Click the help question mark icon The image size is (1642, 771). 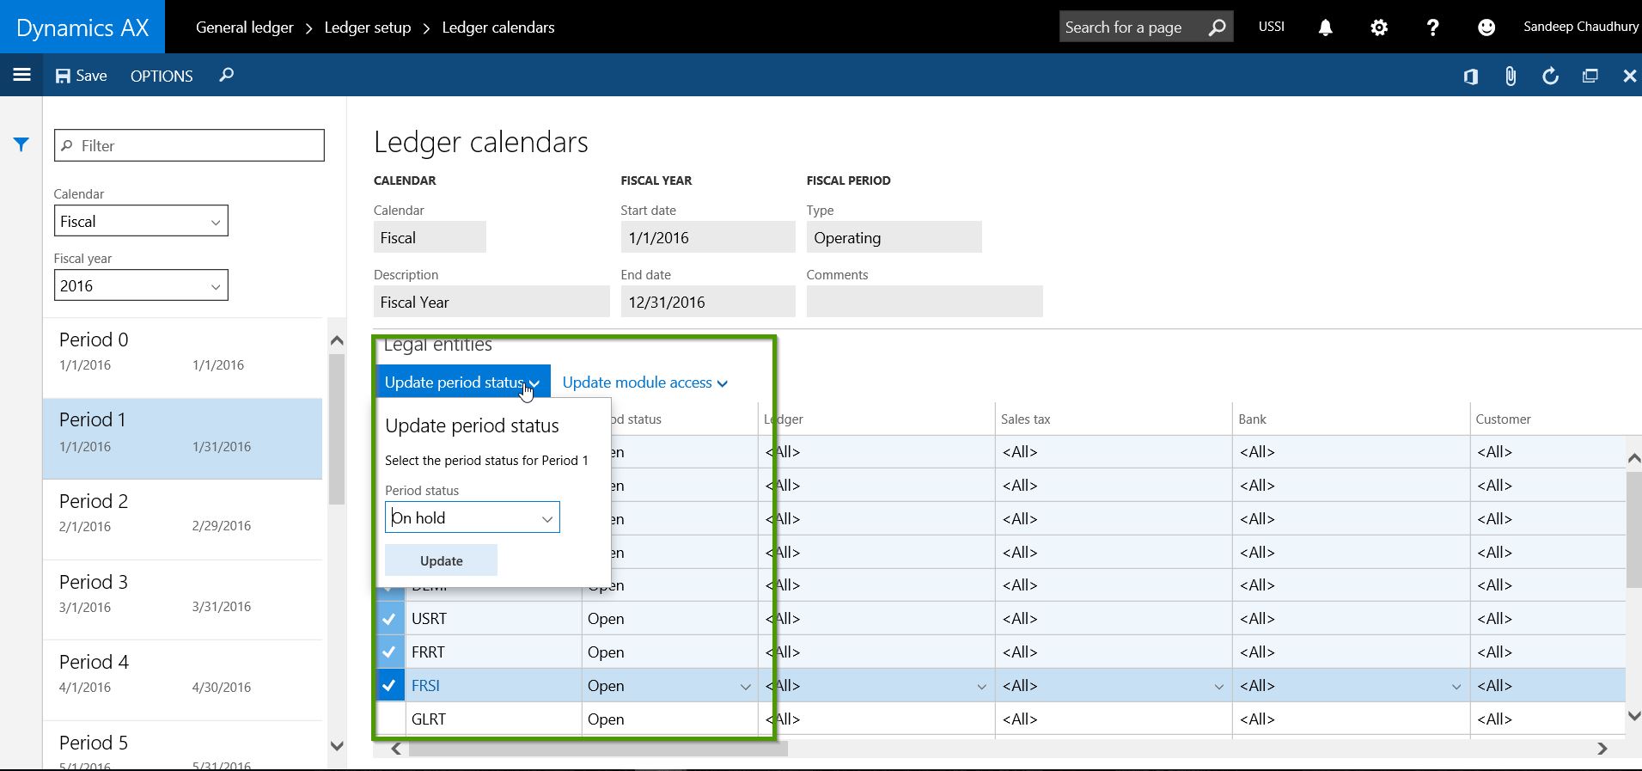point(1432,28)
